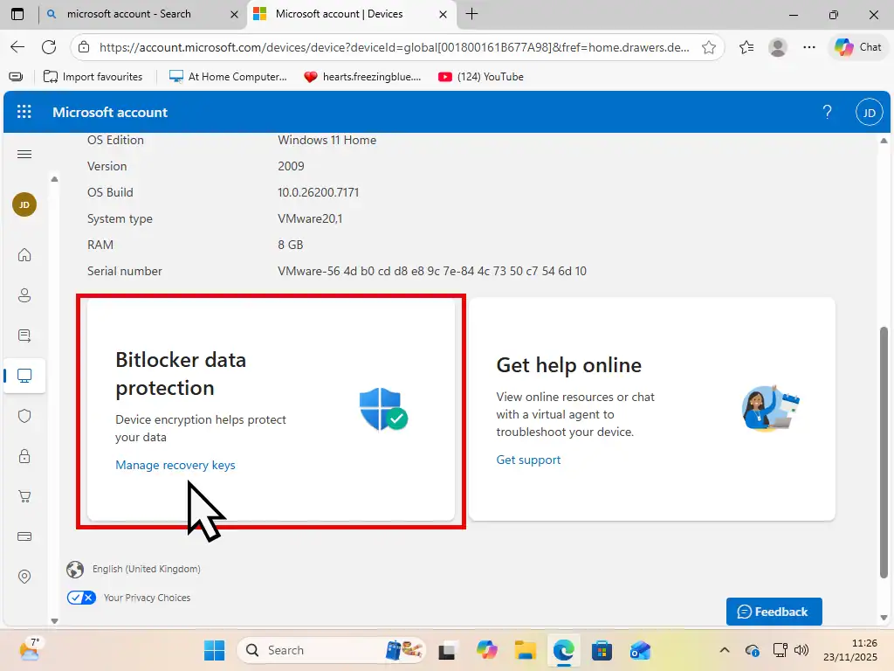
Task: Click the Your info person icon
Action: click(24, 295)
